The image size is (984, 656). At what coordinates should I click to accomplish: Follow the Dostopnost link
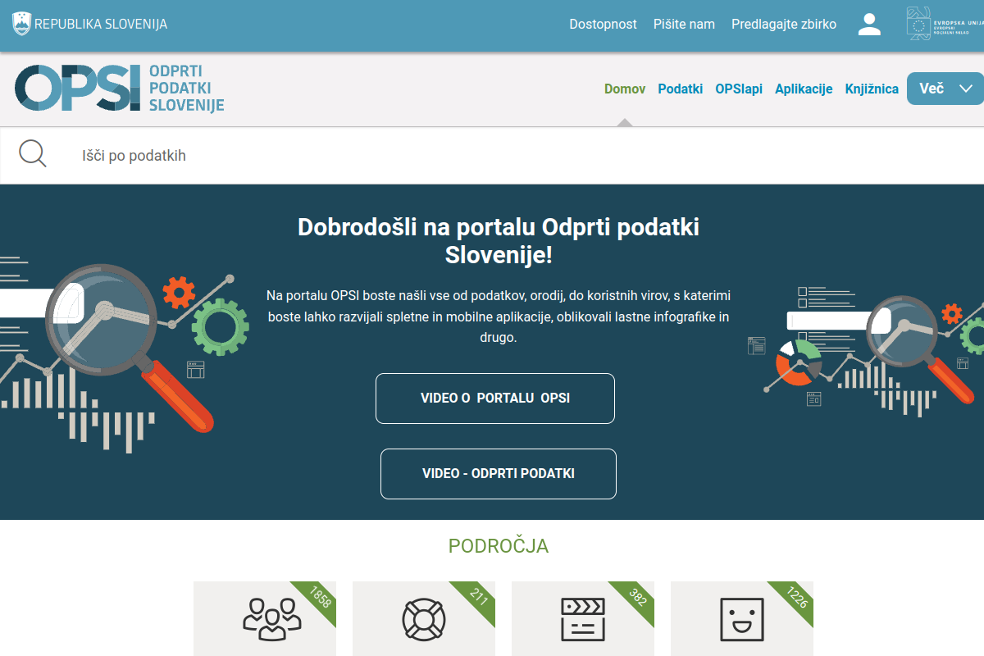pyautogui.click(x=603, y=24)
